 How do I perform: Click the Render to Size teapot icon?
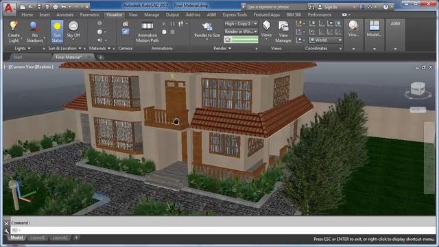point(207,27)
